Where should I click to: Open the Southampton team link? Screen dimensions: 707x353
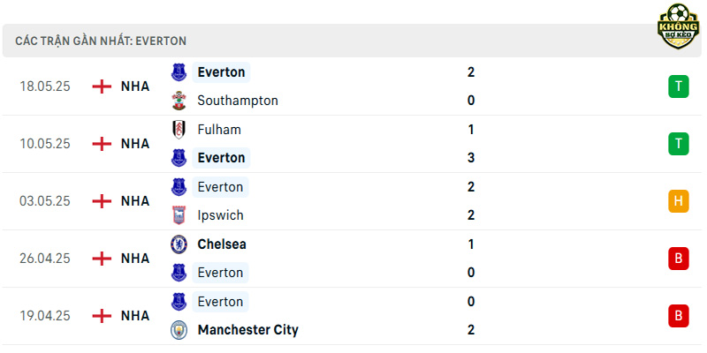click(x=238, y=101)
